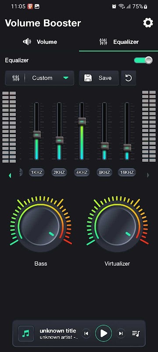The image size is (158, 352).
Task: Turn off the Equalizer switch
Action: [x=144, y=60]
